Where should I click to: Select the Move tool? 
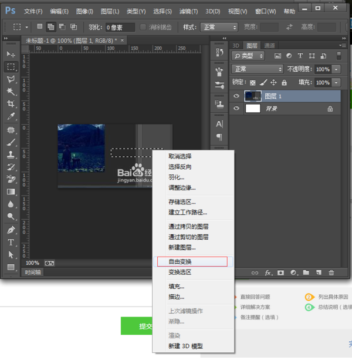coord(11,54)
